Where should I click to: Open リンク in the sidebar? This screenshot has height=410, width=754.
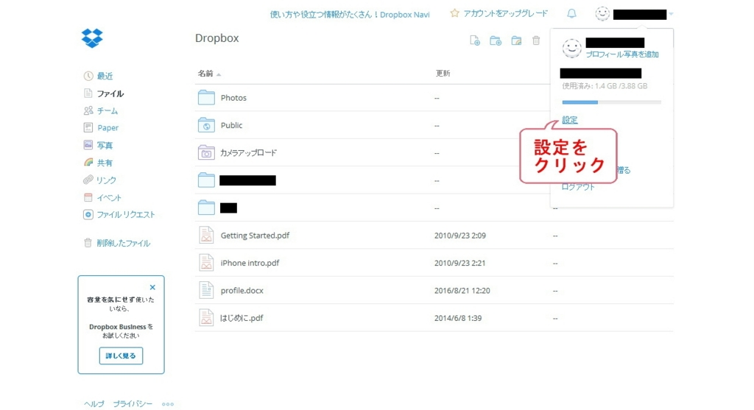point(106,180)
